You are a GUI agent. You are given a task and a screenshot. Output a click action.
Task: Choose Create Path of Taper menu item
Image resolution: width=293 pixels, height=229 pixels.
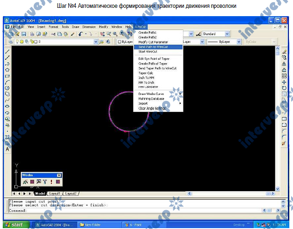click(153, 64)
